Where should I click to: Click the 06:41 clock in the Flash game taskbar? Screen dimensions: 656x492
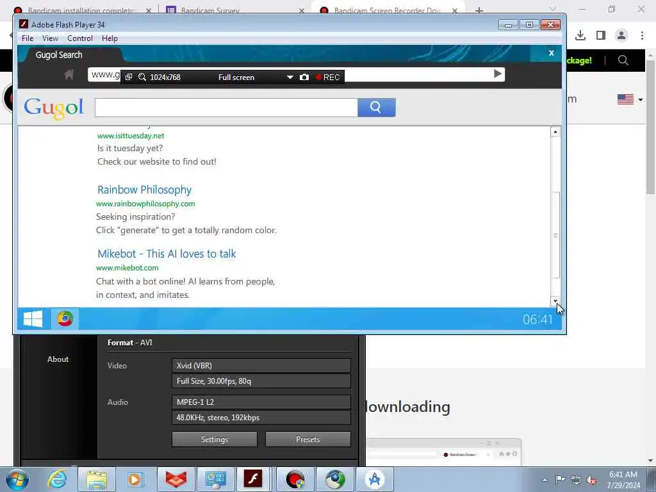coord(537,320)
